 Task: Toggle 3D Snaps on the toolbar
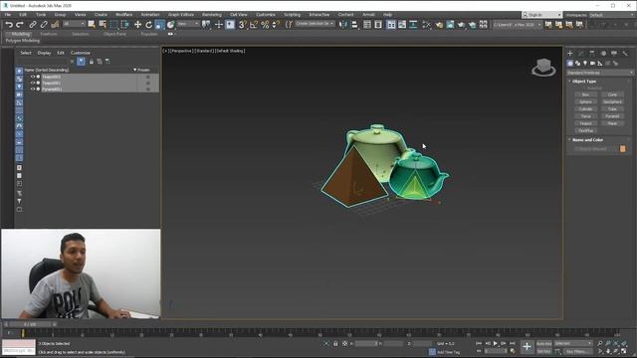pyautogui.click(x=243, y=25)
